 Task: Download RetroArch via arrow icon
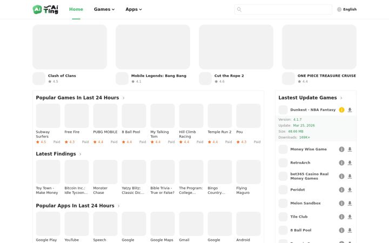click(350, 163)
